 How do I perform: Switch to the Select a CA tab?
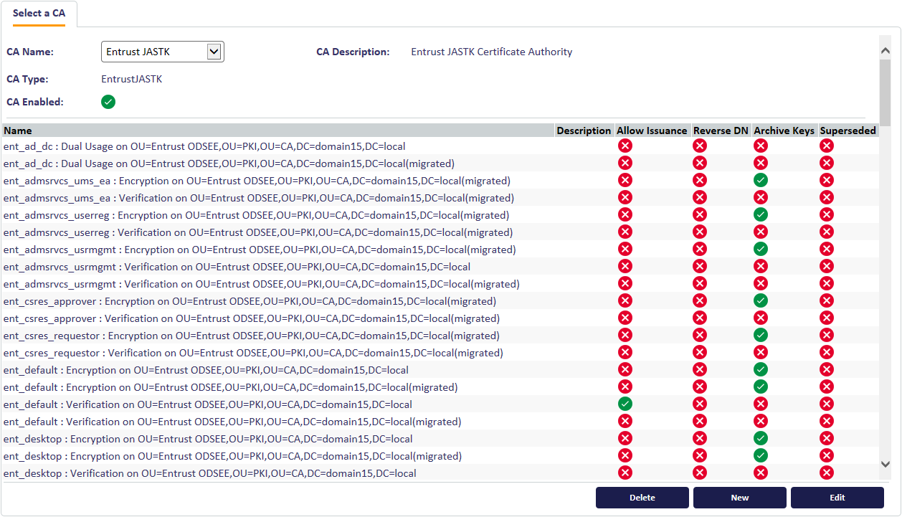[x=39, y=14]
